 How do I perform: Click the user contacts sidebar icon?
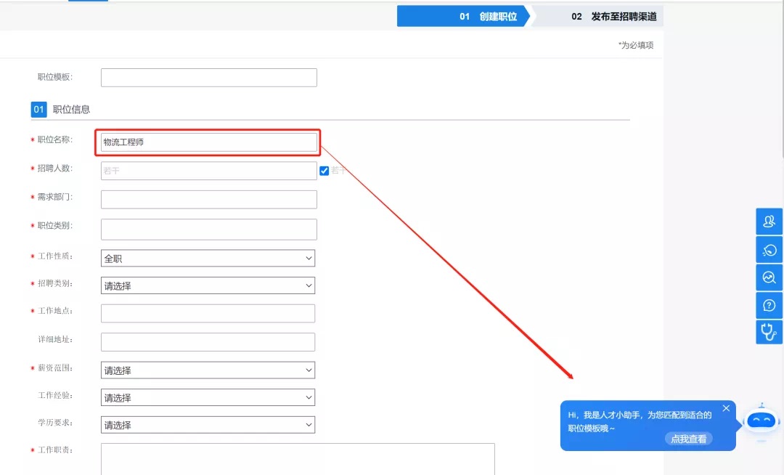(x=769, y=222)
